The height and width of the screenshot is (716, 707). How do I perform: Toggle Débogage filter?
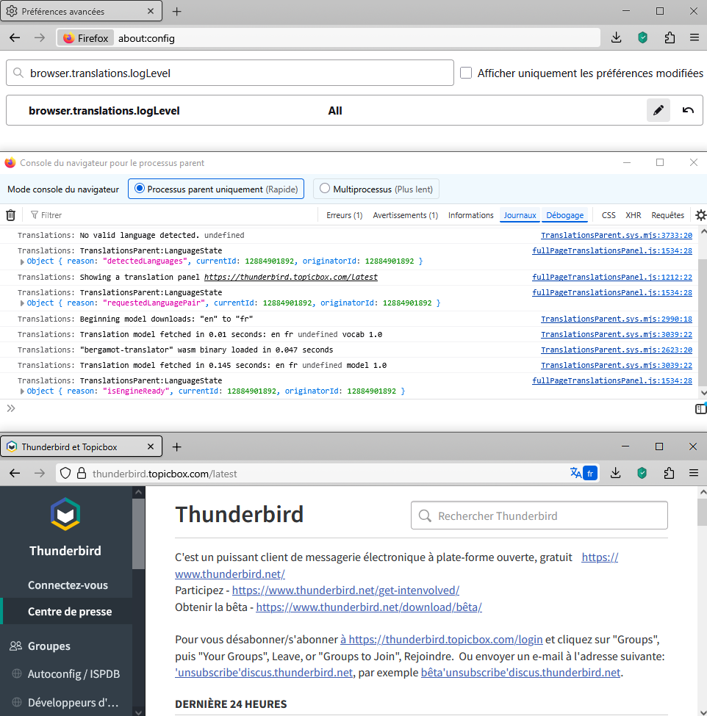(x=565, y=215)
